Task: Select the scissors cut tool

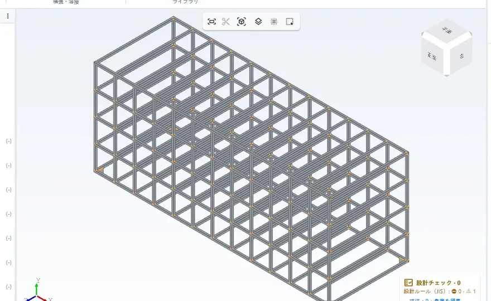Action: click(226, 22)
